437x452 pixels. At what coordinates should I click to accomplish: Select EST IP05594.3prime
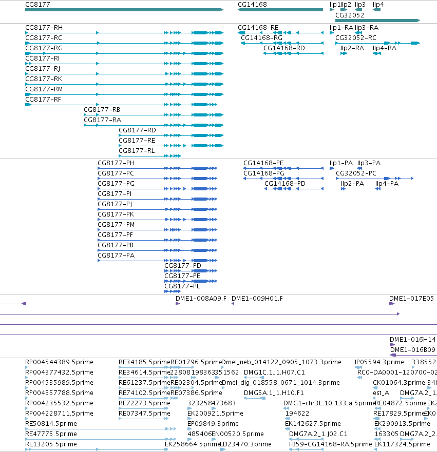pos(358,367)
